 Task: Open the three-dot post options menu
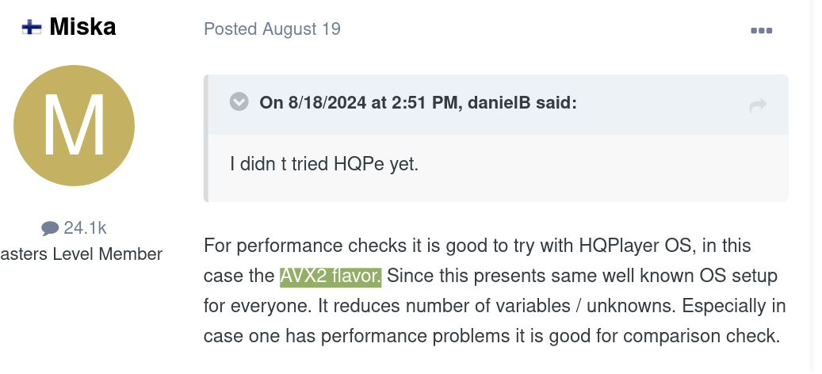click(761, 30)
